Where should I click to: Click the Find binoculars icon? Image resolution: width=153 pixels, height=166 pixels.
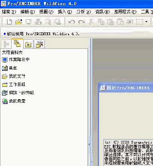pyautogui.click(x=130, y=22)
